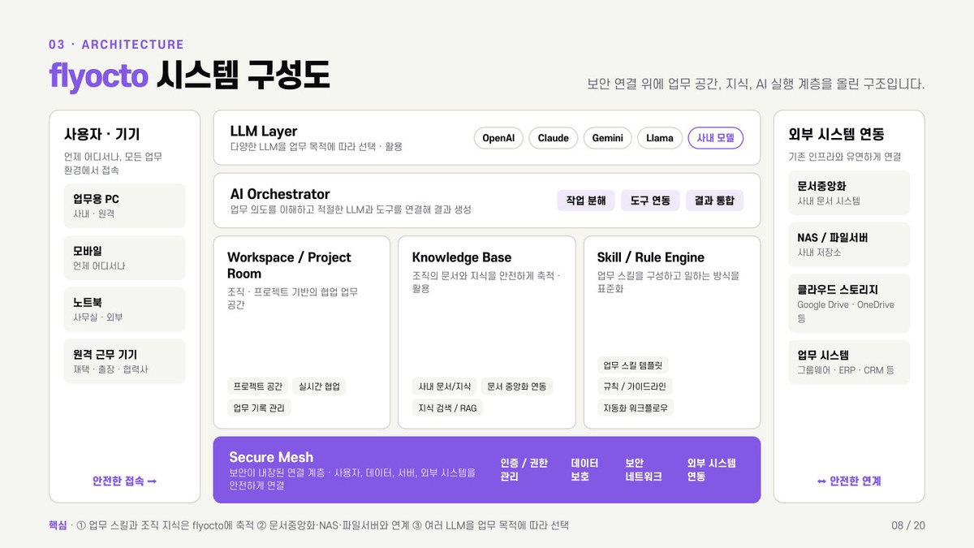This screenshot has width=974, height=548.
Task: Click the AI Orchestrator heading
Action: tap(280, 194)
